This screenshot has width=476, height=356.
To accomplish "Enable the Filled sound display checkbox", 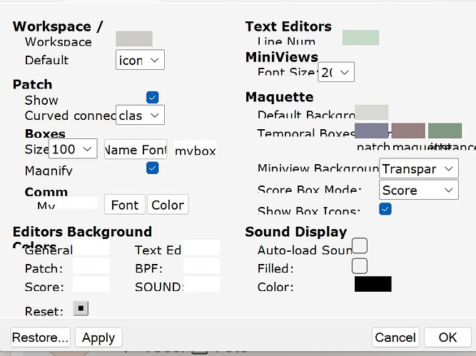I will (360, 266).
